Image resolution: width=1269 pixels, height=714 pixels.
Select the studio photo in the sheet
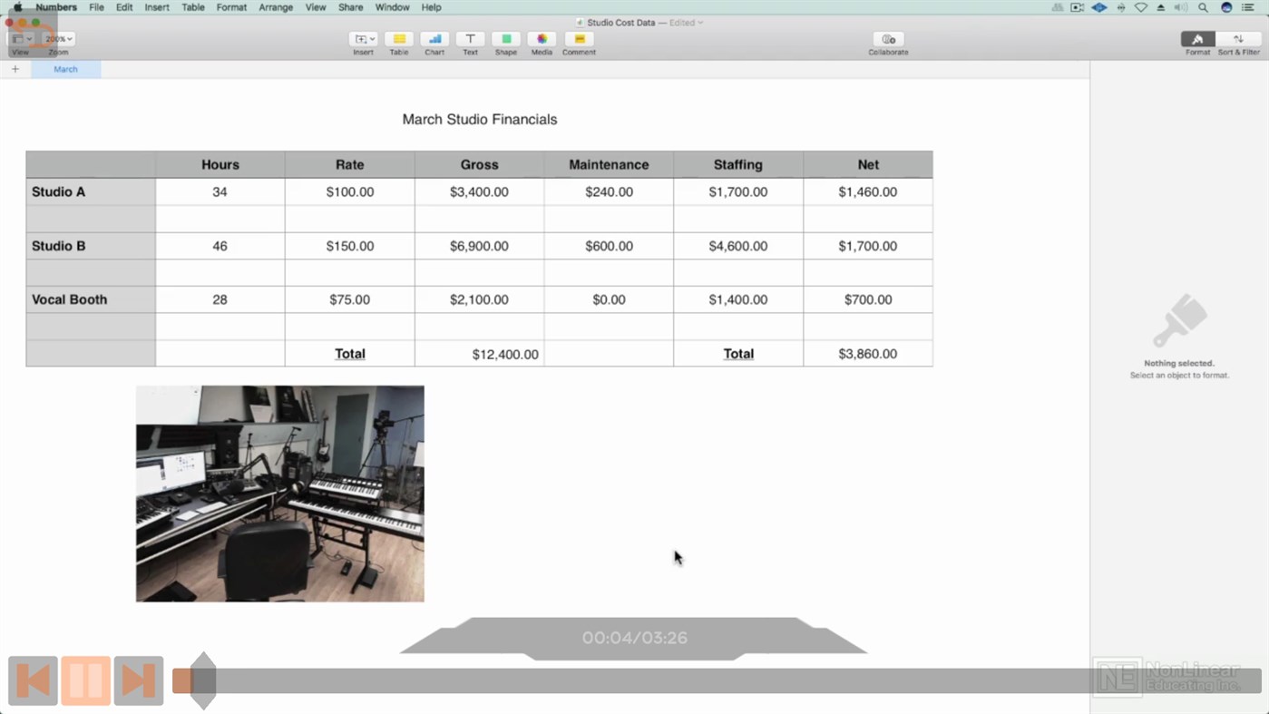279,493
